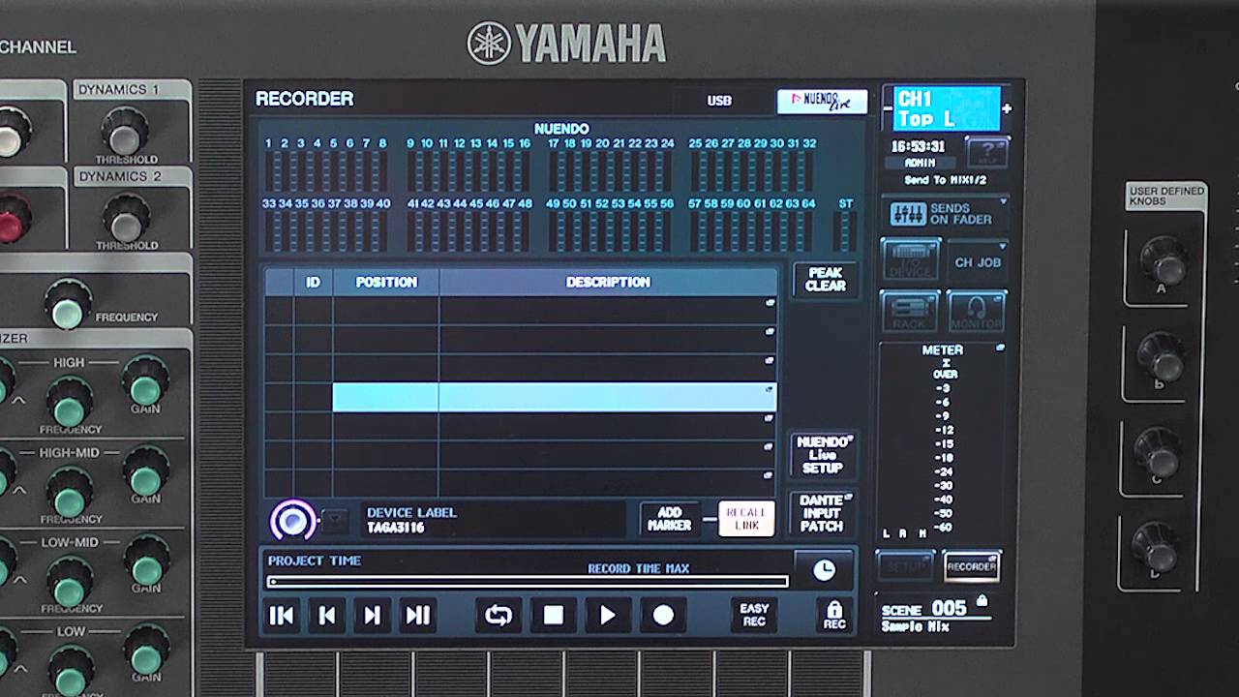Screen dimensions: 1239x697
Task: Switch to the Nuendo Live tab
Action: point(822,101)
